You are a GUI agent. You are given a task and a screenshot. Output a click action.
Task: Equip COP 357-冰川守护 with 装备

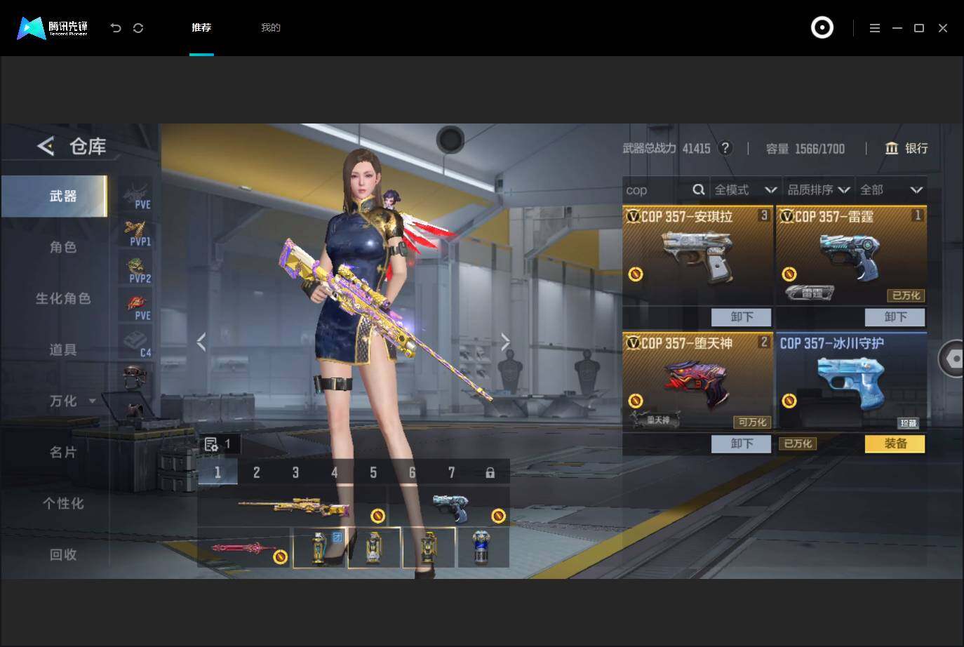[895, 443]
